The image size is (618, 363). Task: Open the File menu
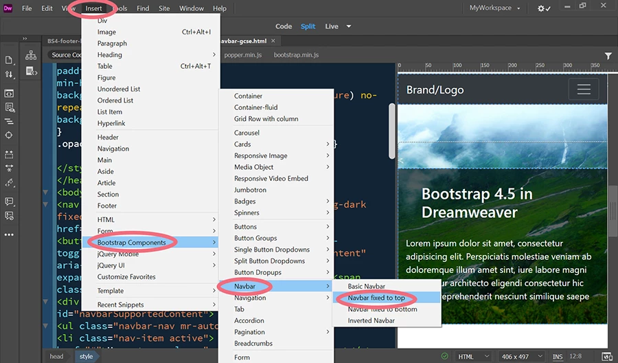tap(27, 8)
